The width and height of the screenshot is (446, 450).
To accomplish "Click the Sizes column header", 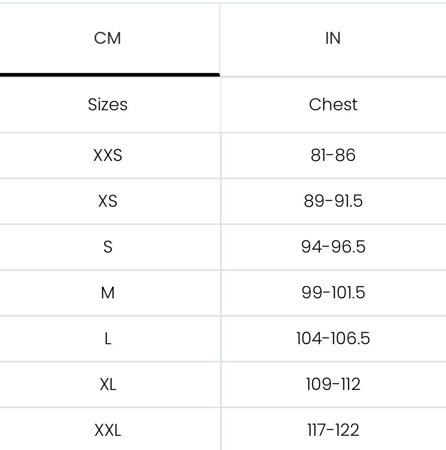I will point(108,105).
